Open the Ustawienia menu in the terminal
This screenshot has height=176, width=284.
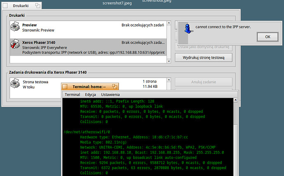point(110,95)
